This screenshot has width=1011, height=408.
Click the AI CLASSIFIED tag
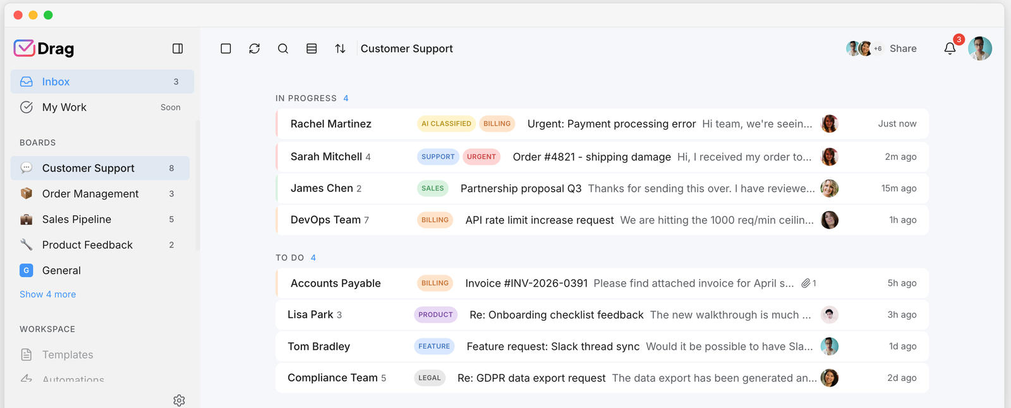[x=446, y=124]
